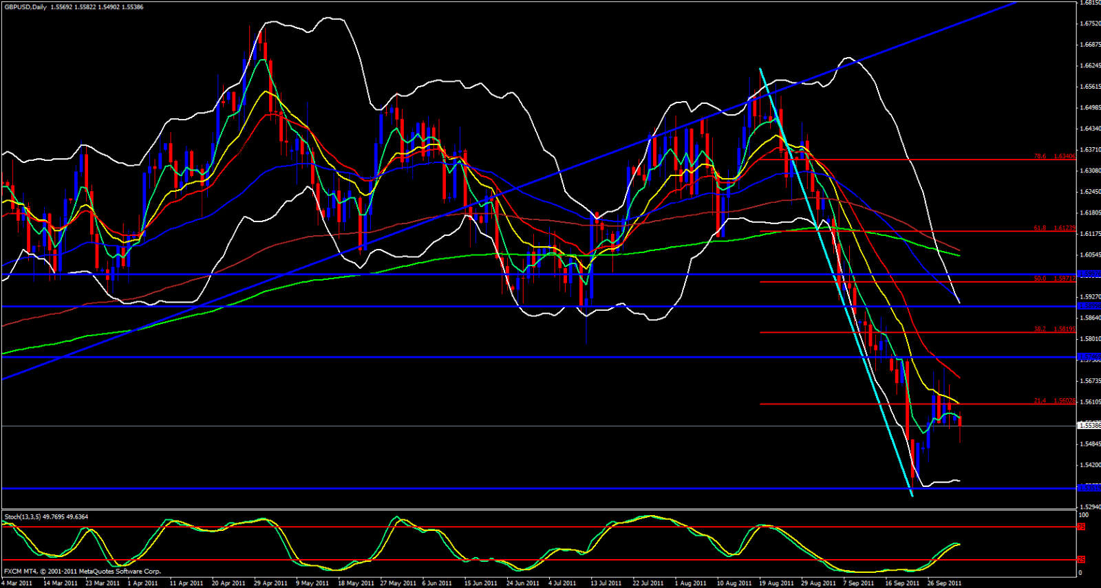
Task: Click the stochastic 25 level marker
Action: [x=1081, y=560]
